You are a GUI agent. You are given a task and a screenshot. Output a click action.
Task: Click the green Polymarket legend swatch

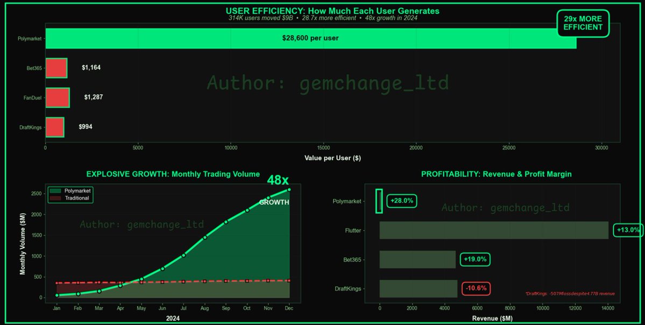pyautogui.click(x=55, y=191)
